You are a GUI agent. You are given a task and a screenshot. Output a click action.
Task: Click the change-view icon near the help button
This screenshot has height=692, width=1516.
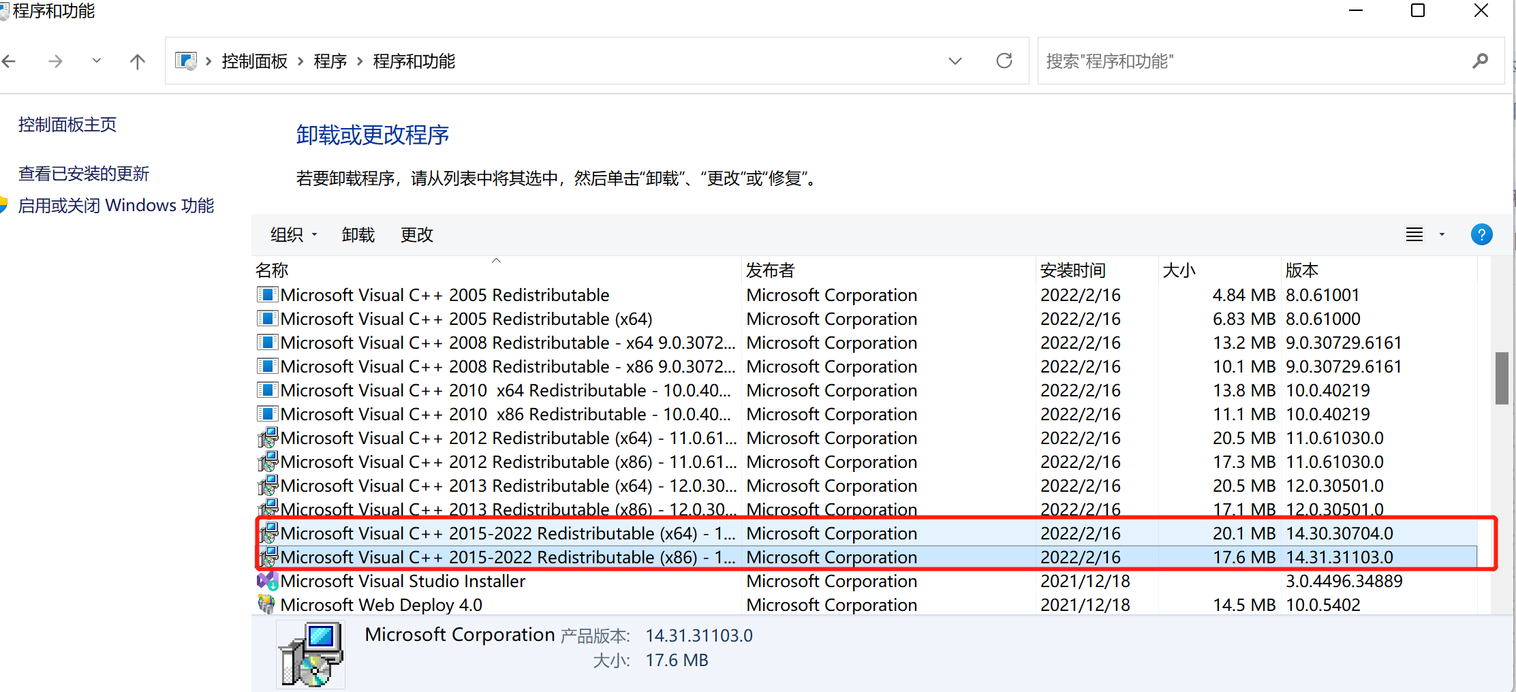[x=1414, y=234]
